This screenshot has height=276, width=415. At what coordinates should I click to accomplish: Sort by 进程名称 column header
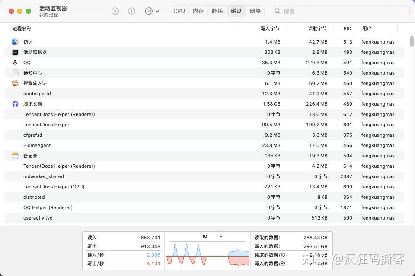coord(22,28)
